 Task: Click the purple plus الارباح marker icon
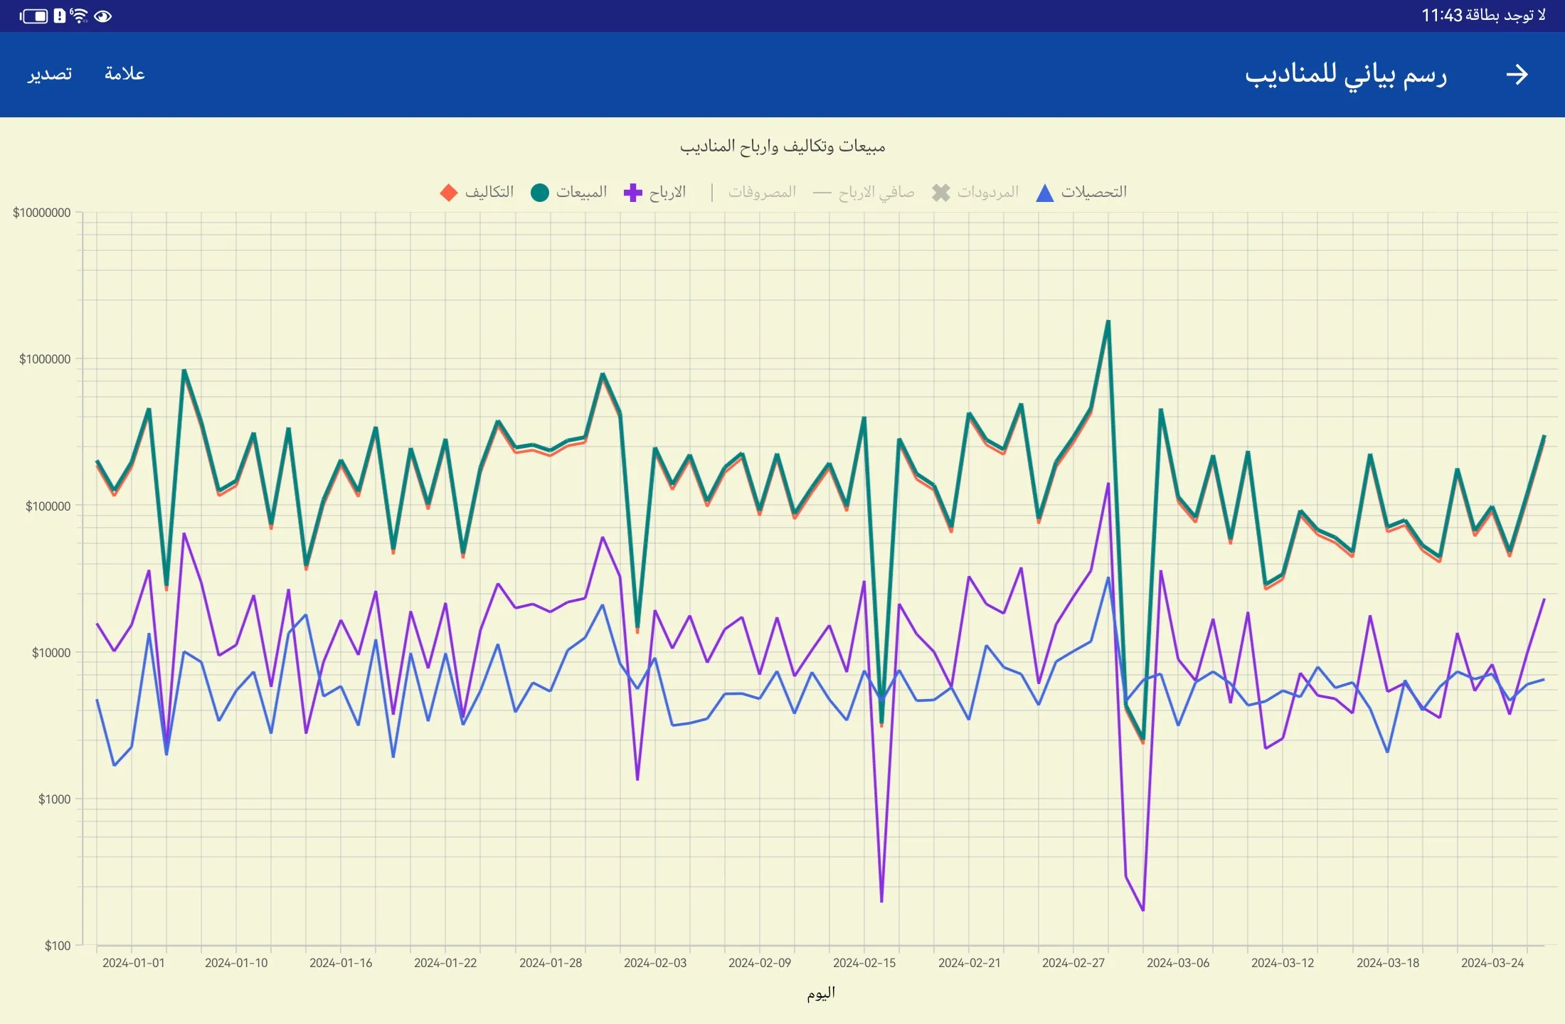pyautogui.click(x=632, y=193)
